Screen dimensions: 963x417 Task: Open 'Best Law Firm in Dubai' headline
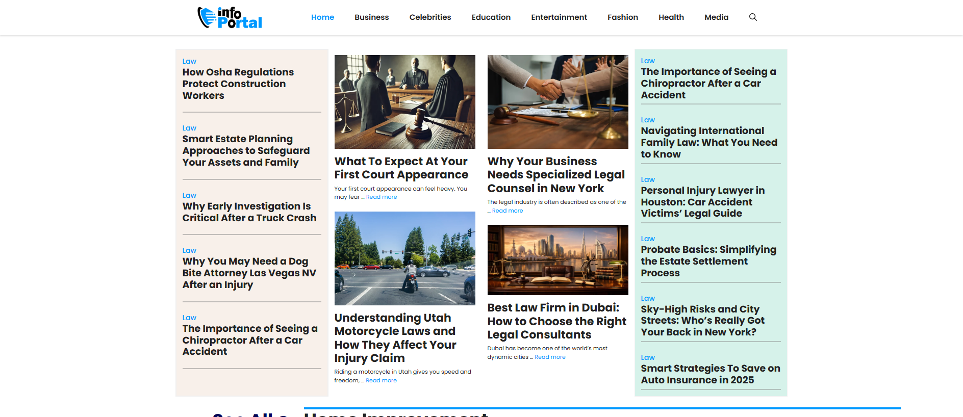tap(557, 321)
